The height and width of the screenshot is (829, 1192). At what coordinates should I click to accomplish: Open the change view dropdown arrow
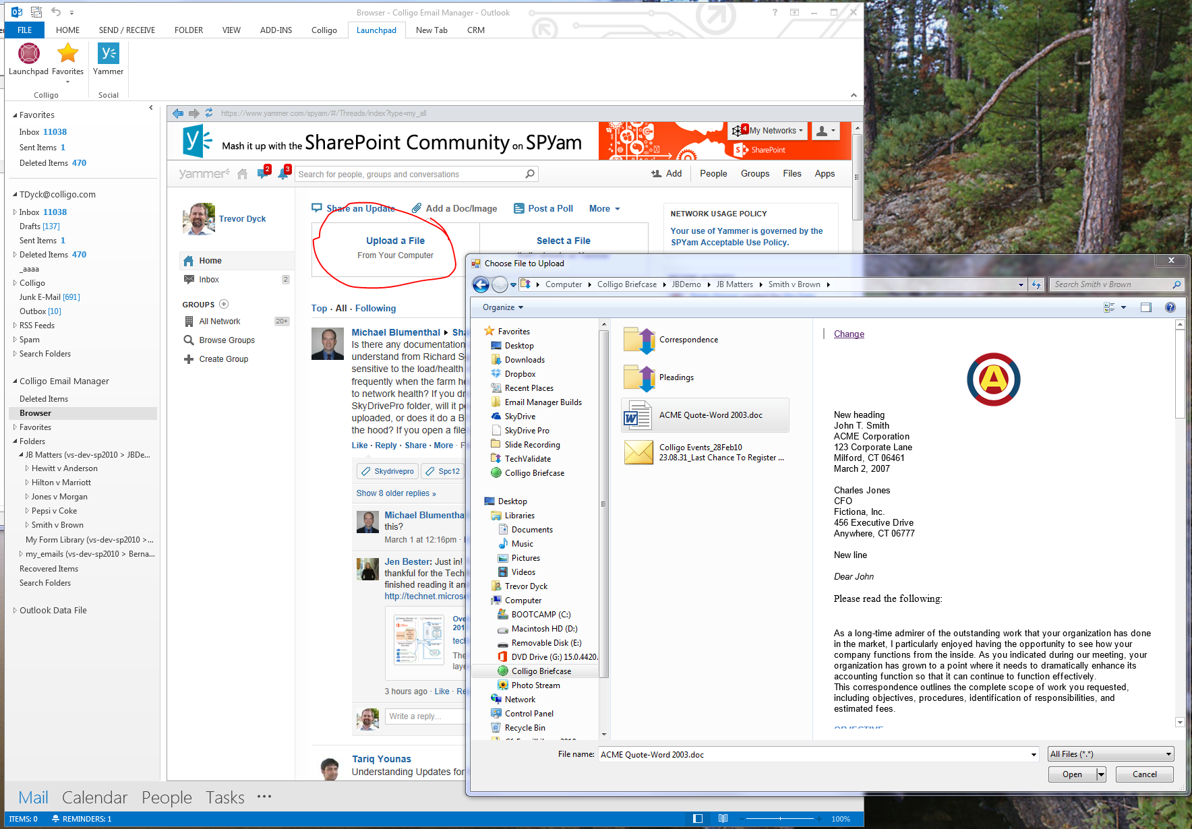1123,307
